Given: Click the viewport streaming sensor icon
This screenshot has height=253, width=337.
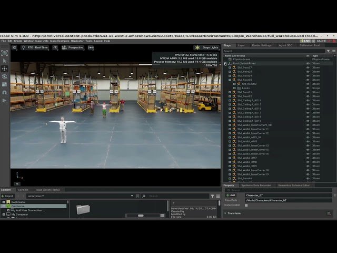Looking at the screenshot, I should [x=91, y=47].
